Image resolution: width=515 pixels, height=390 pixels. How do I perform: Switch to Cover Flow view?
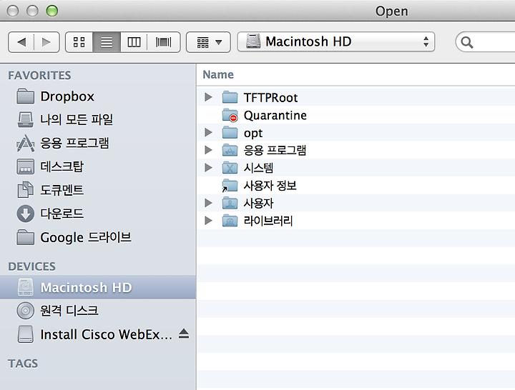click(x=164, y=42)
